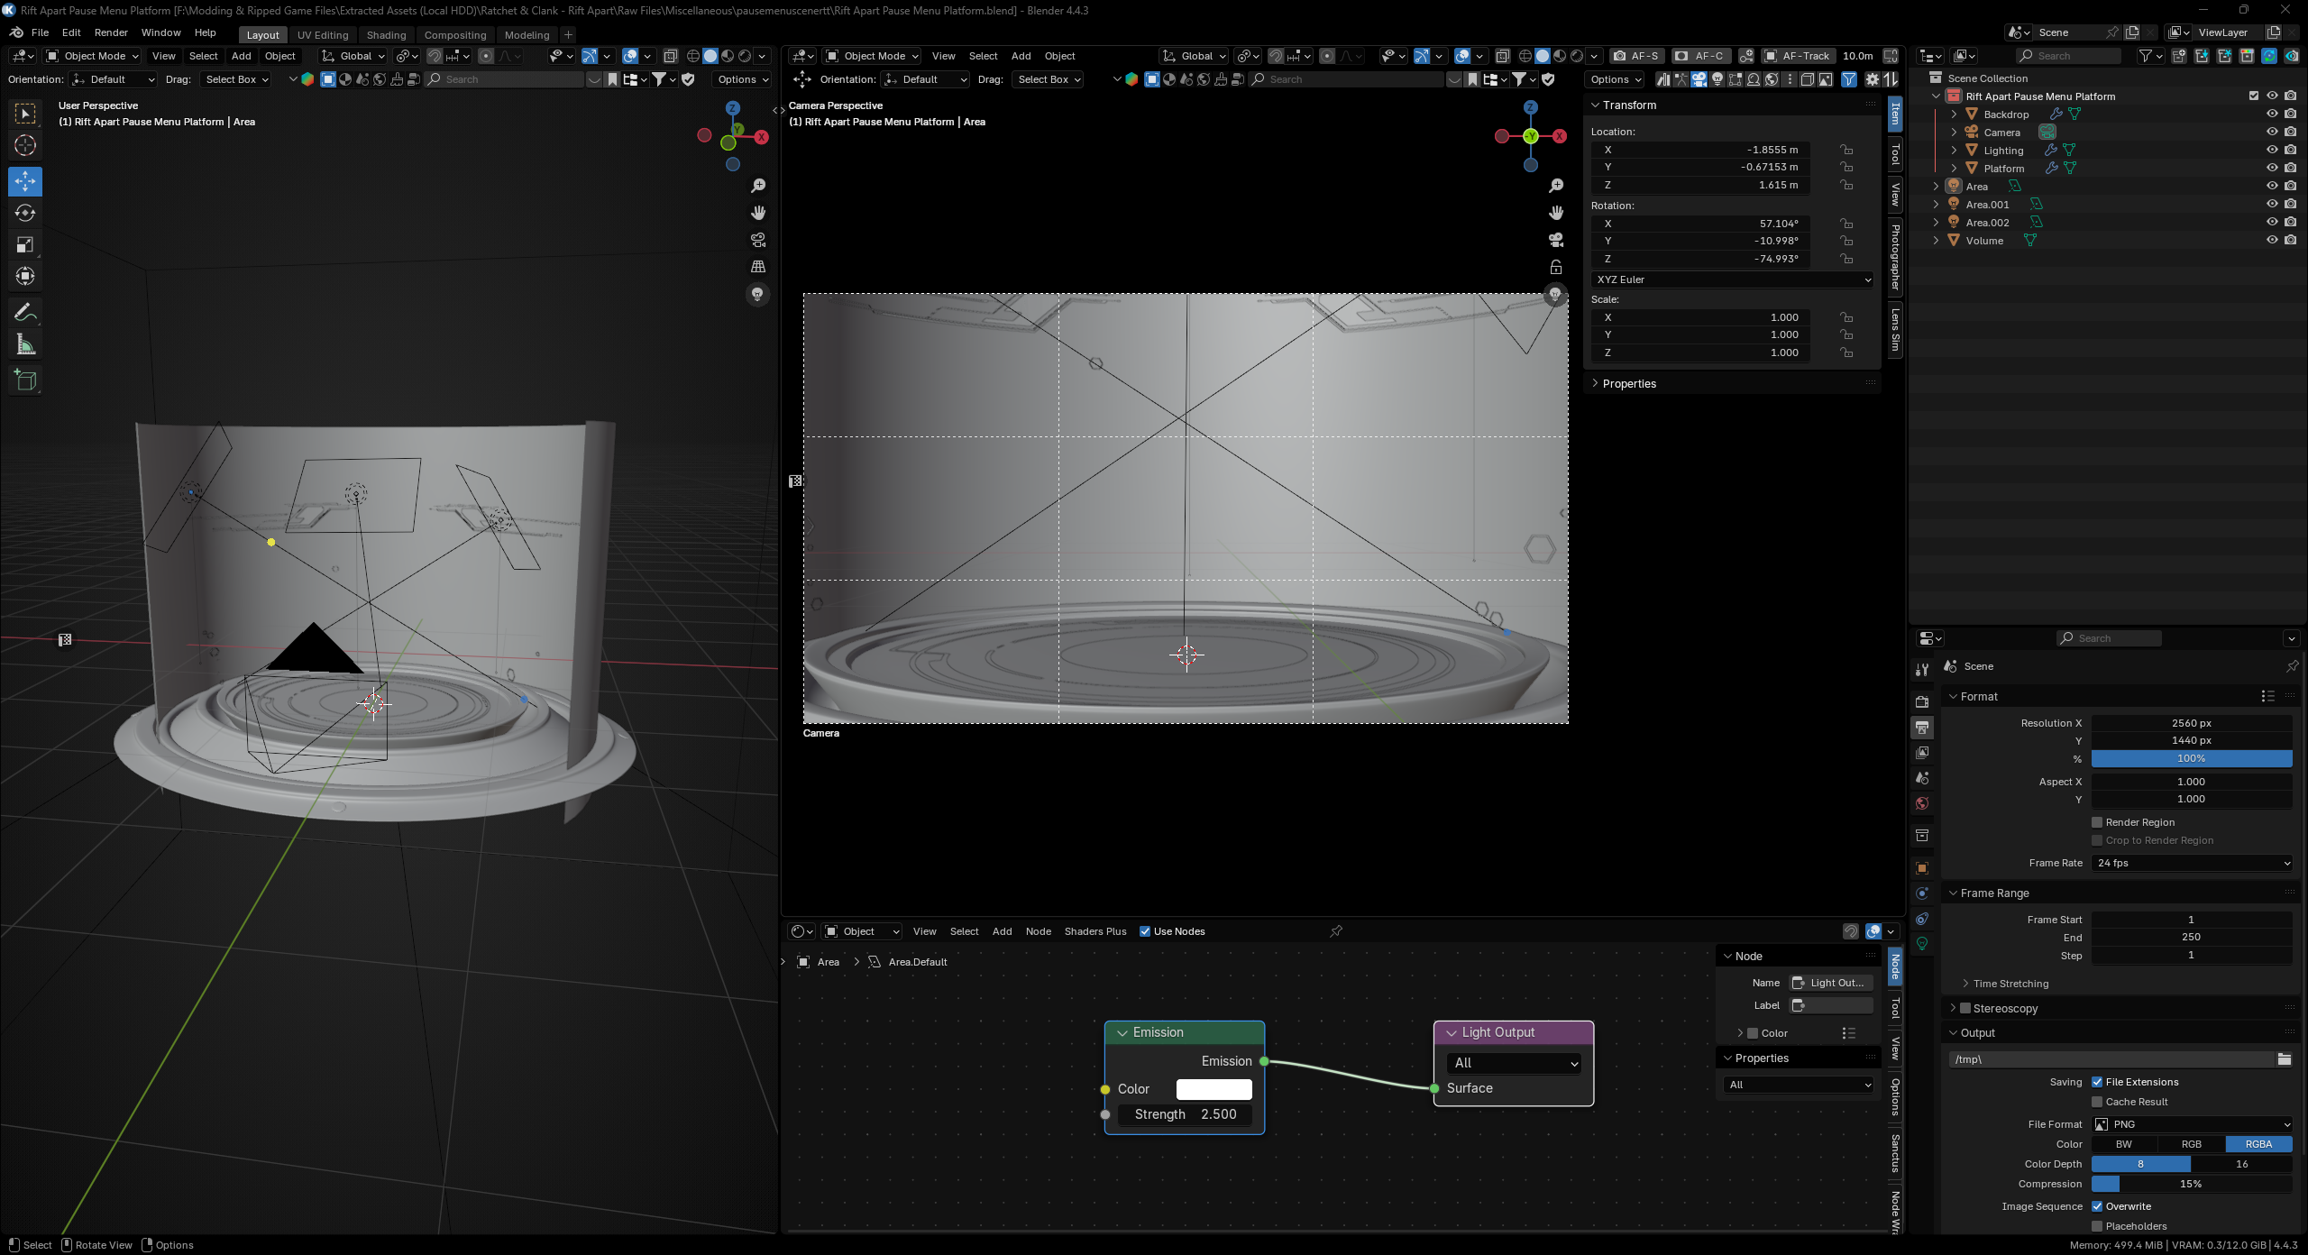Open the Render menu in top bar
This screenshot has width=2308, height=1255.
pos(111,32)
